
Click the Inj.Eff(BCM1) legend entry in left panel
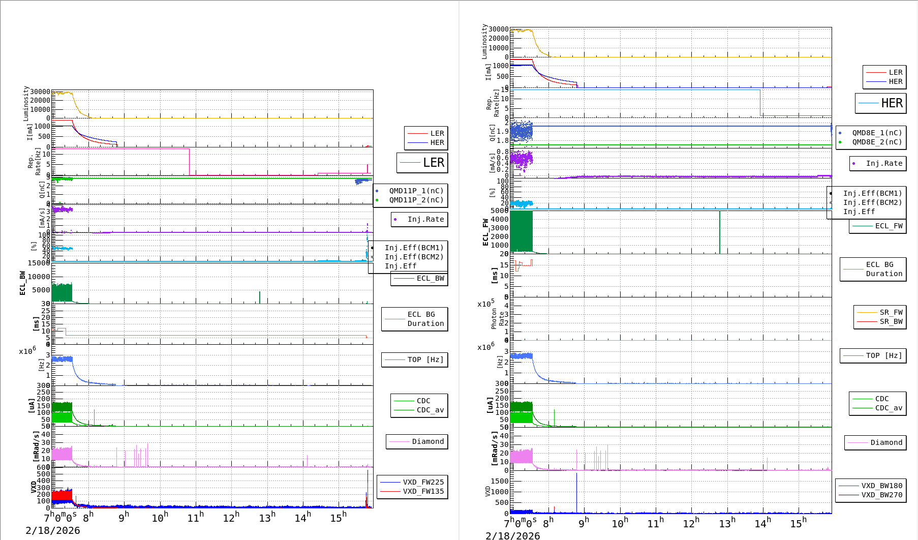tap(414, 248)
